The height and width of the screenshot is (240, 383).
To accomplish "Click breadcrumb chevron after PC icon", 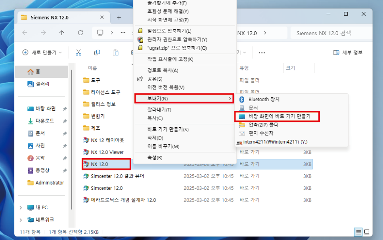I will [x=112, y=33].
